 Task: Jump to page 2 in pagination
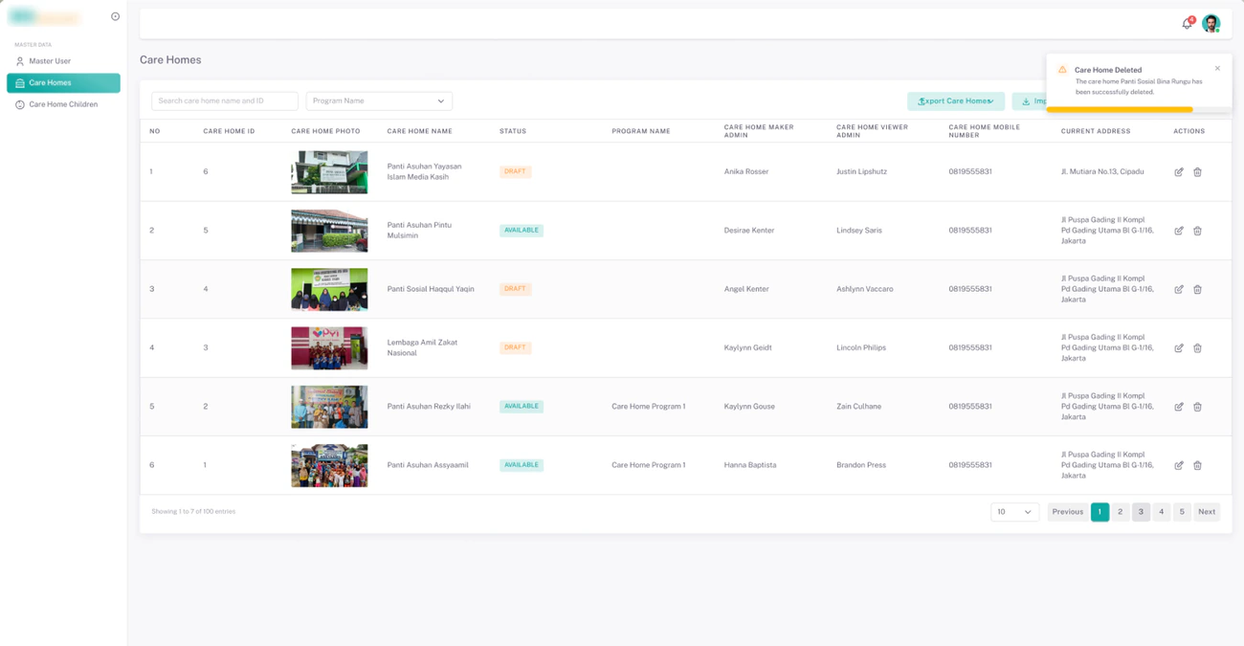(x=1121, y=512)
